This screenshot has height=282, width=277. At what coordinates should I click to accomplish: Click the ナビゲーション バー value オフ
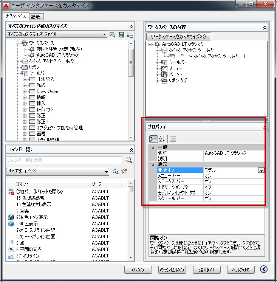(x=234, y=187)
